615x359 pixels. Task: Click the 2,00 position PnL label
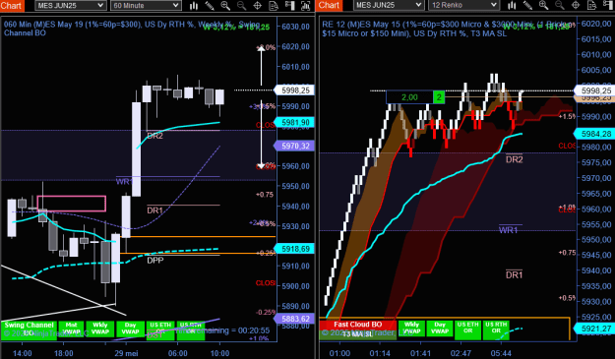click(x=409, y=97)
